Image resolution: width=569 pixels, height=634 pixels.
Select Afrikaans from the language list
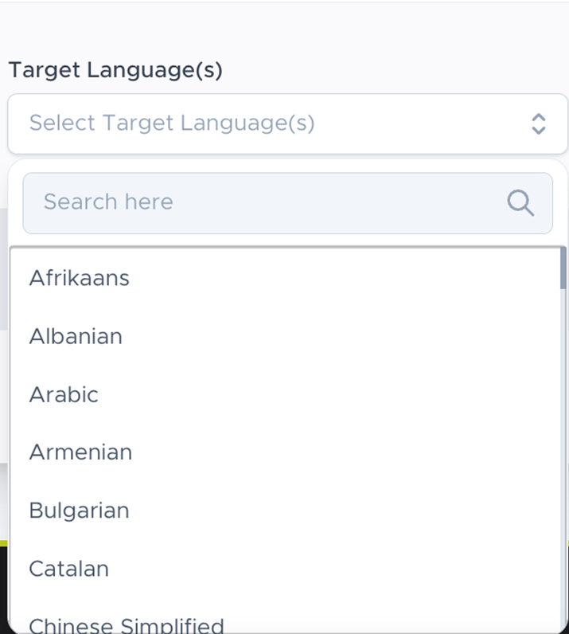tap(80, 278)
